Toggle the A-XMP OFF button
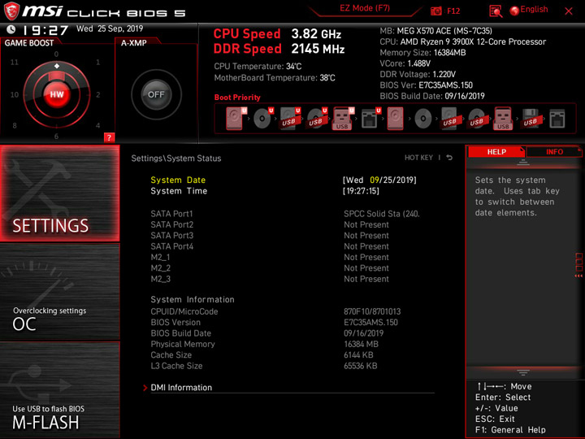 (x=156, y=94)
